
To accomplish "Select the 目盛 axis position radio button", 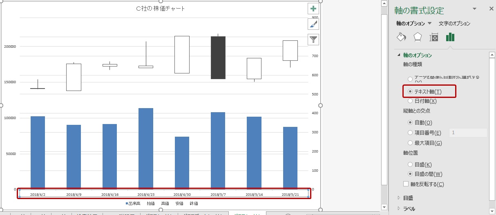I will point(411,164).
